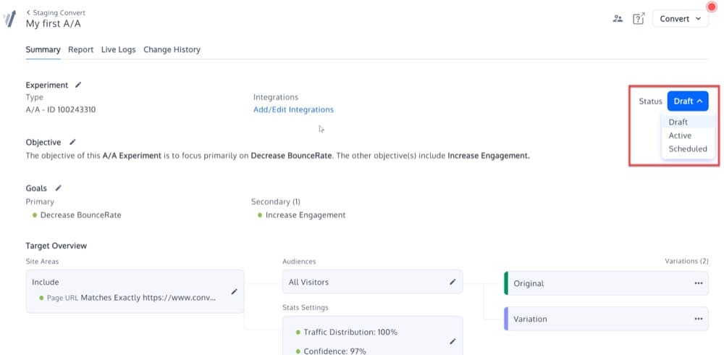724x355 pixels.
Task: Click the Add/Edit Integrations link
Action: point(293,110)
